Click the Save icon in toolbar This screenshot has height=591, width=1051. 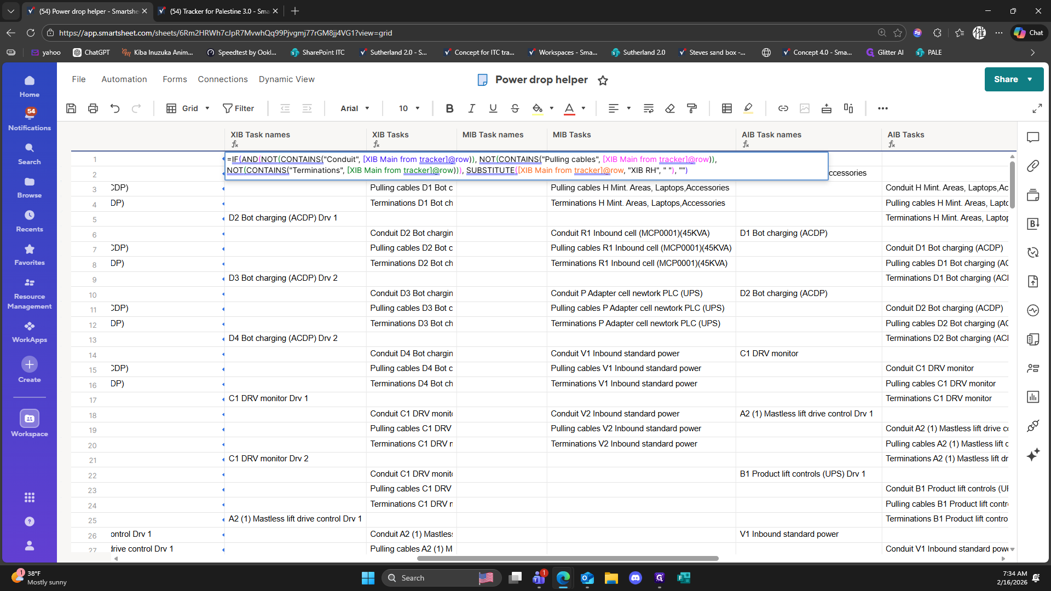tap(71, 108)
